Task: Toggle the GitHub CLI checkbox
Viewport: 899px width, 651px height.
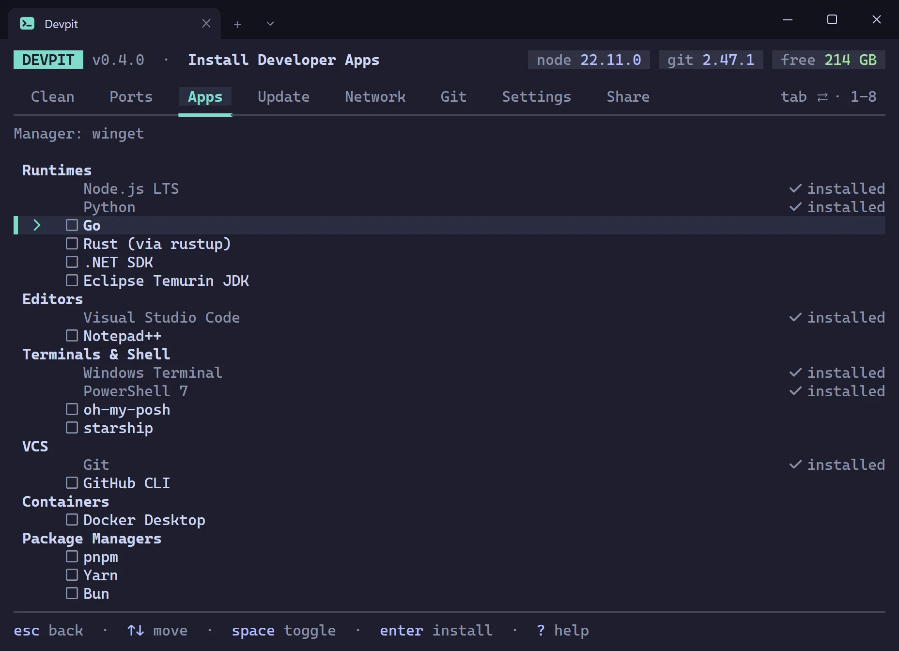Action: [72, 483]
